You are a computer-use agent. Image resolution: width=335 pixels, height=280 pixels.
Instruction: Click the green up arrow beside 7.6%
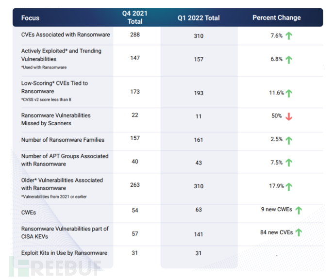click(288, 35)
